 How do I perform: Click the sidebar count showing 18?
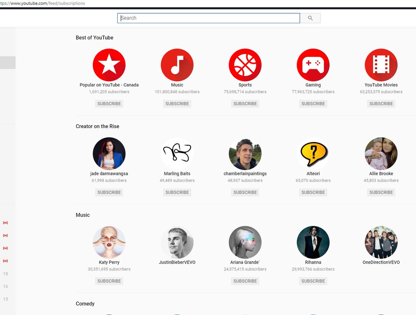point(6,274)
